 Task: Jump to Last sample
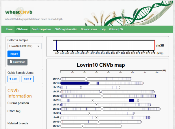click(13, 79)
